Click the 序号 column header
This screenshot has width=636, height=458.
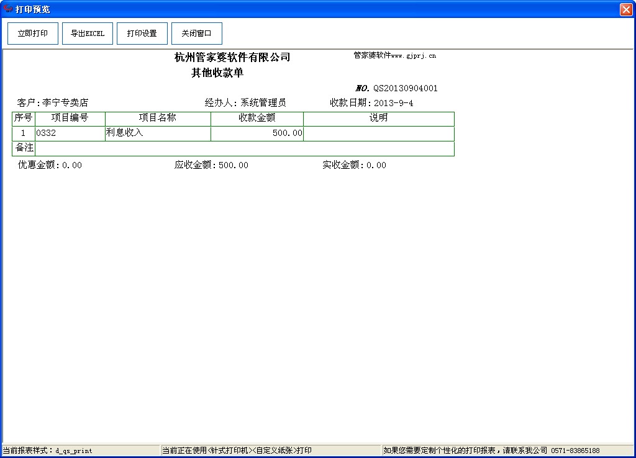click(x=24, y=118)
